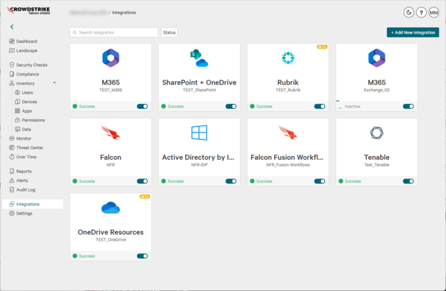Disable the NFR_Fusion Workflows toggle
The image size is (446, 291).
[319, 181]
